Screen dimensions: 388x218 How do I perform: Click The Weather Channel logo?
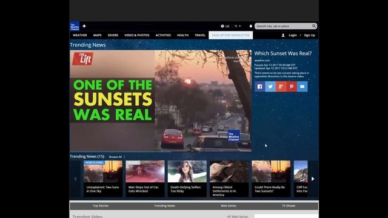(x=75, y=26)
